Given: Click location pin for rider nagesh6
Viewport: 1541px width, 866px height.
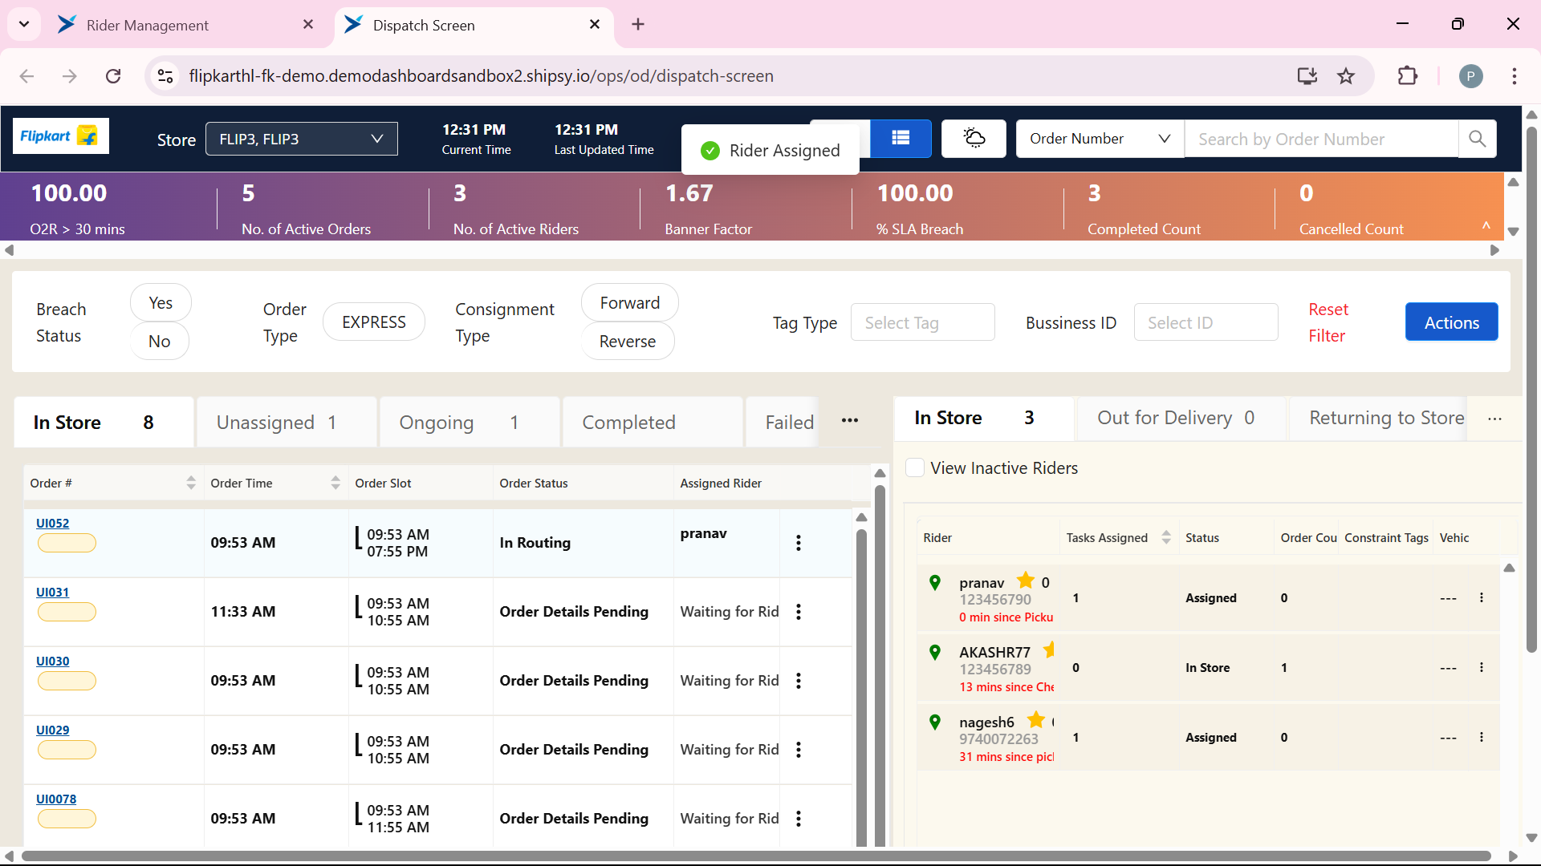Looking at the screenshot, I should pyautogui.click(x=935, y=722).
